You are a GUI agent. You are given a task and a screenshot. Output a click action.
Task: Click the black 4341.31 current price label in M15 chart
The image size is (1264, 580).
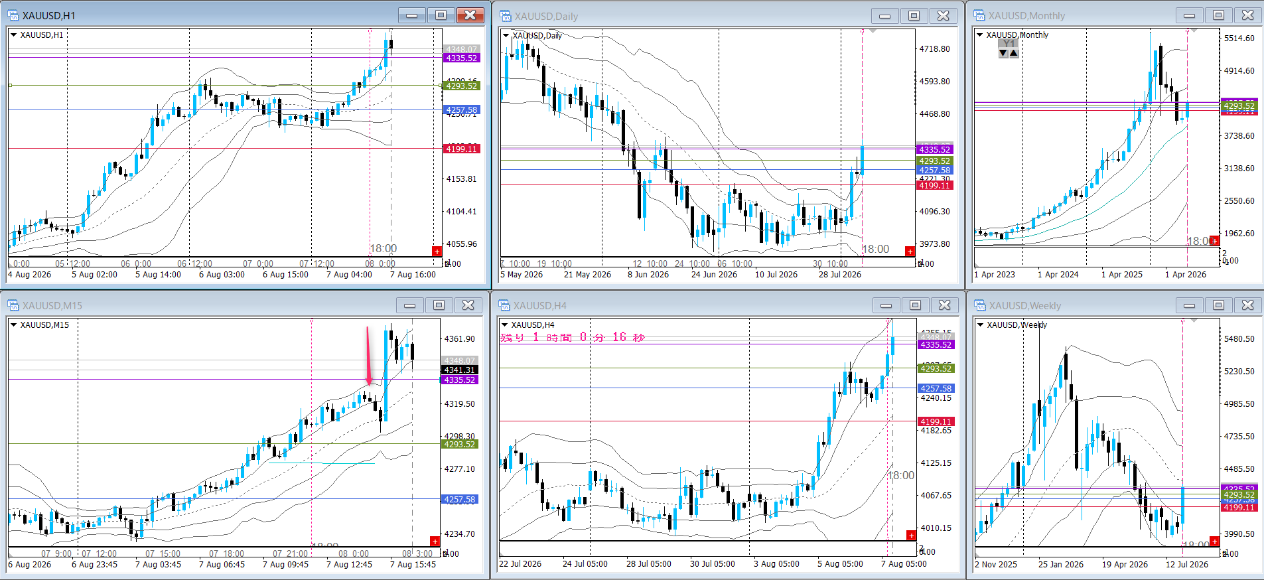click(459, 370)
